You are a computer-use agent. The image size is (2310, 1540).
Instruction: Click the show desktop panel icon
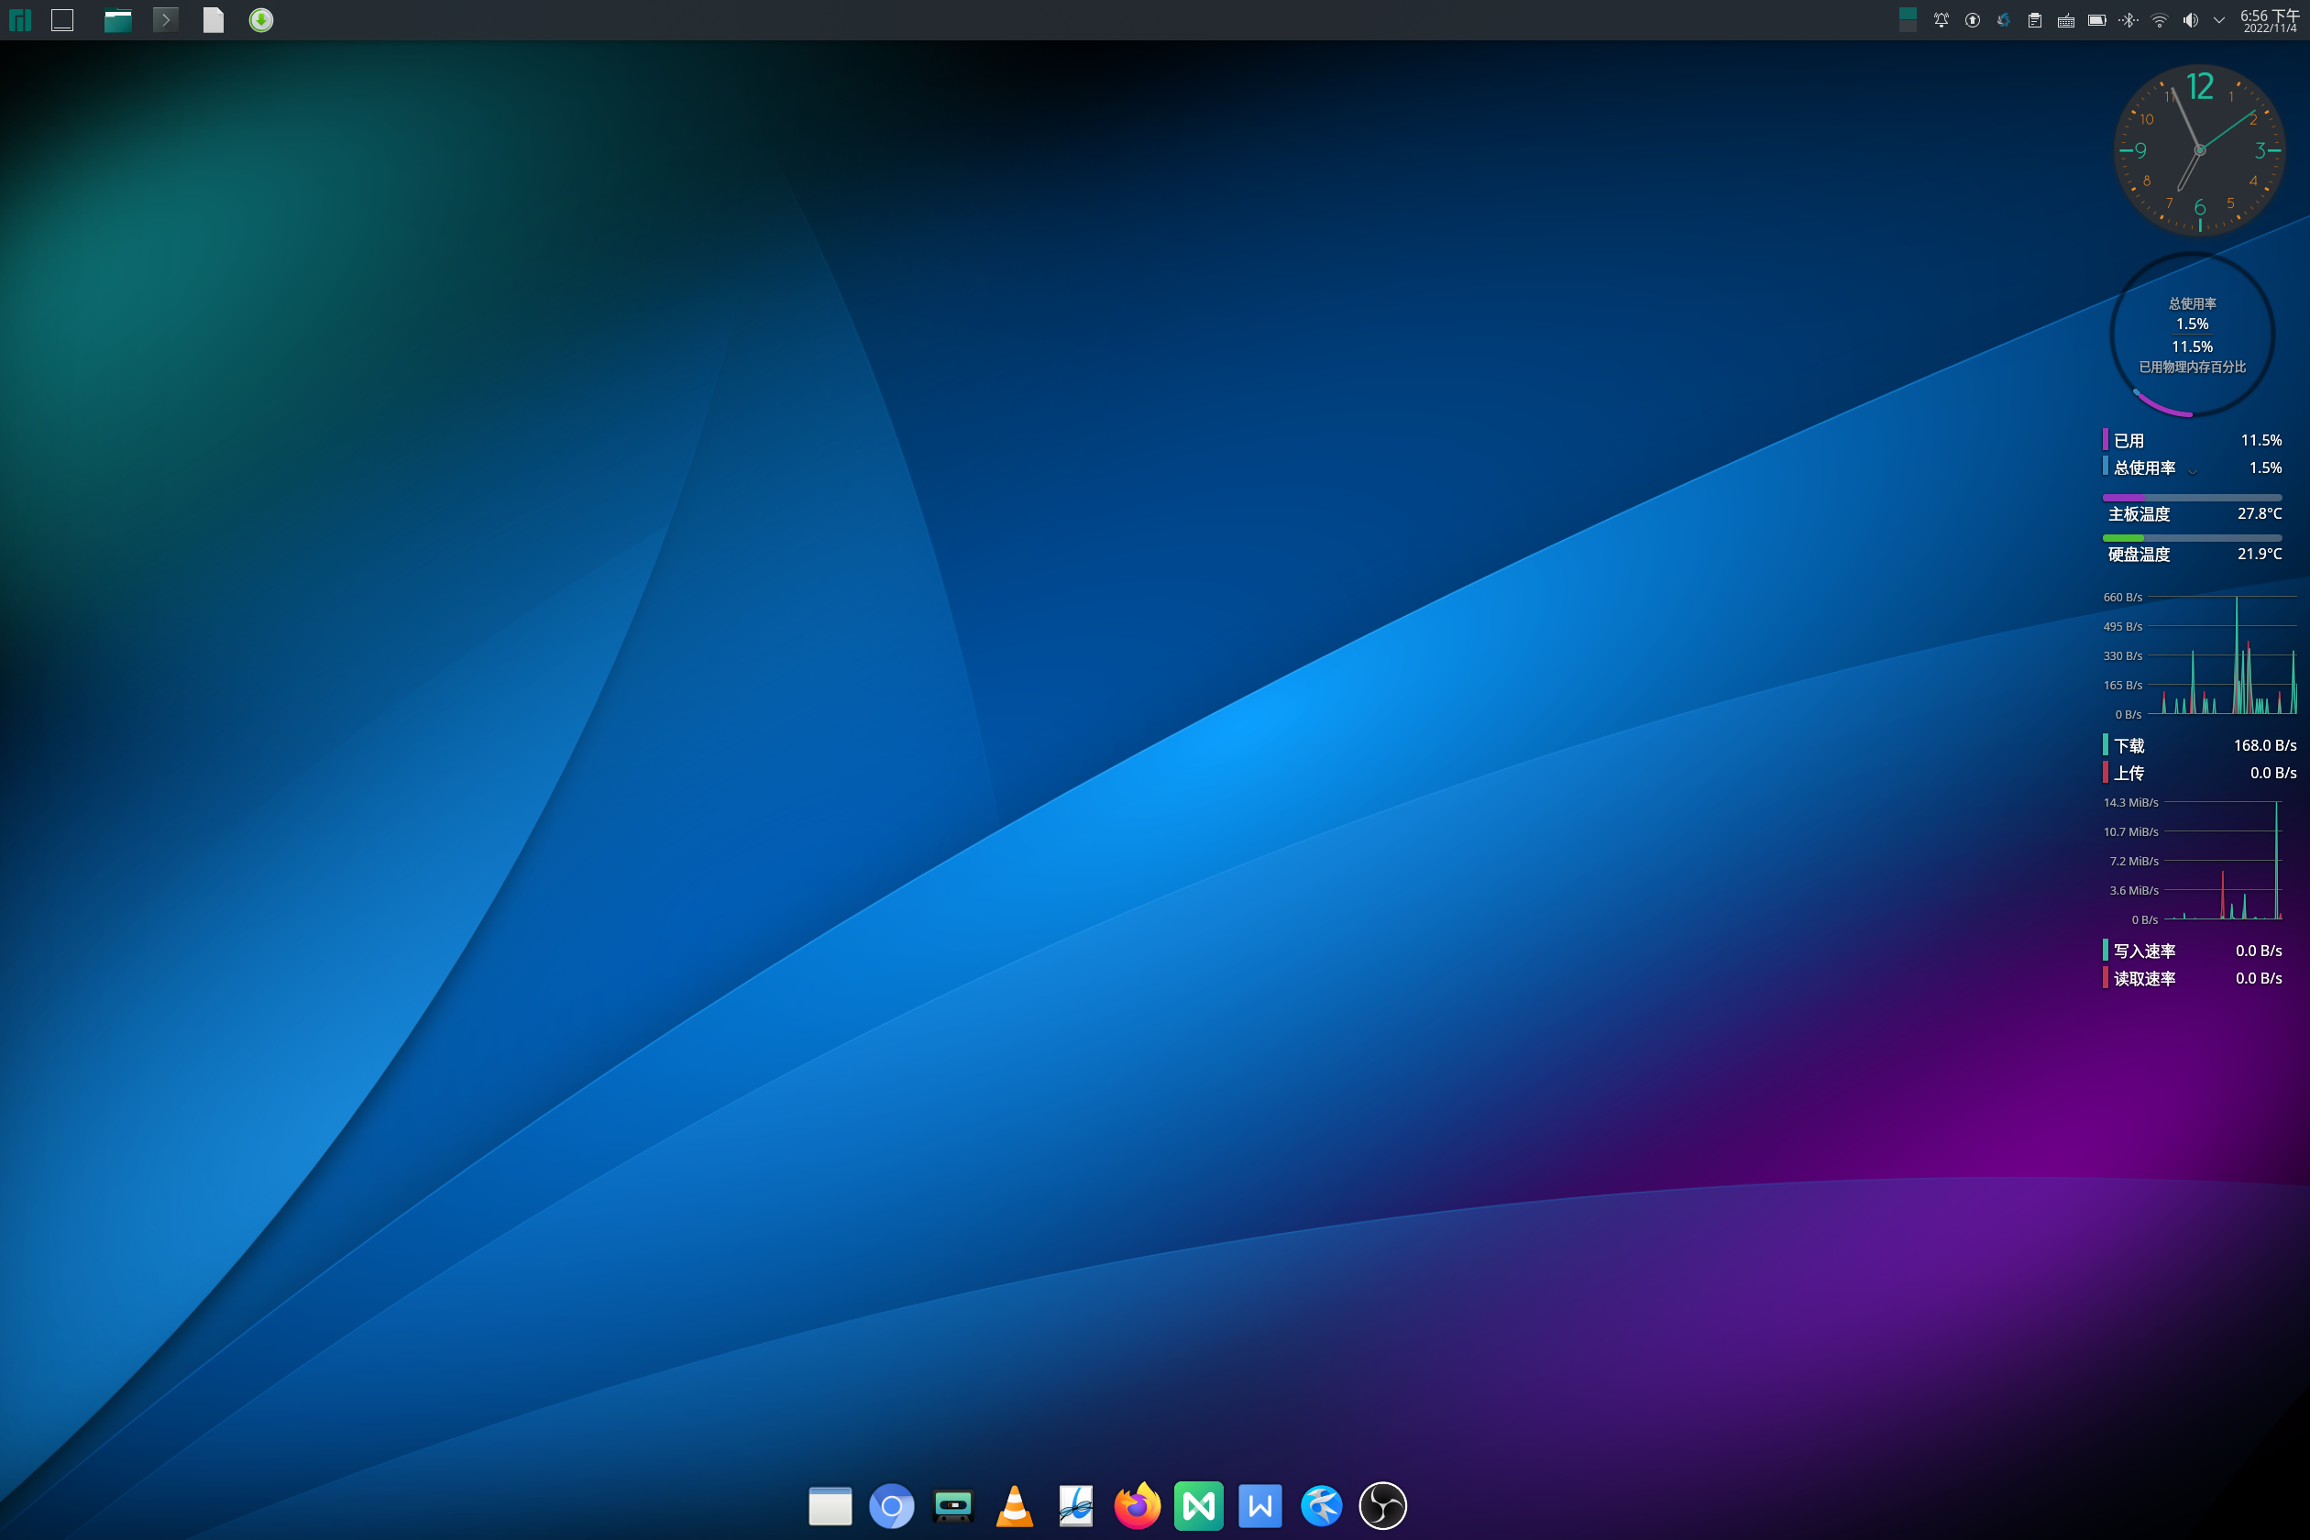(x=62, y=19)
